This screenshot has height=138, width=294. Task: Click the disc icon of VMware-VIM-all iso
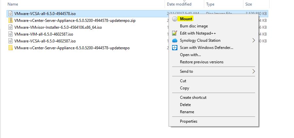tap(11, 34)
